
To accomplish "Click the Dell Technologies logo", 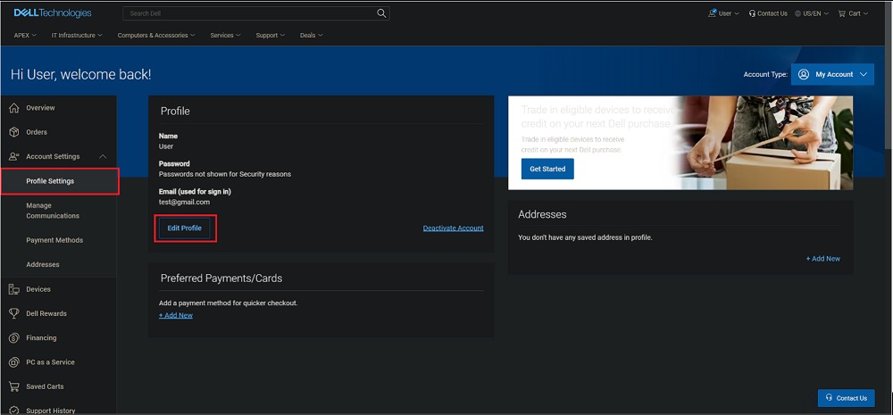I will tap(53, 13).
